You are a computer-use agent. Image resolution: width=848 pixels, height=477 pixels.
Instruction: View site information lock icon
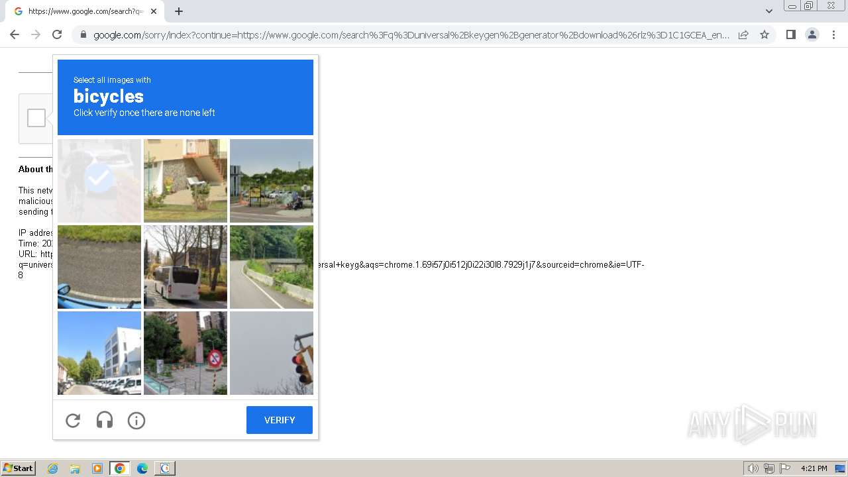82,35
